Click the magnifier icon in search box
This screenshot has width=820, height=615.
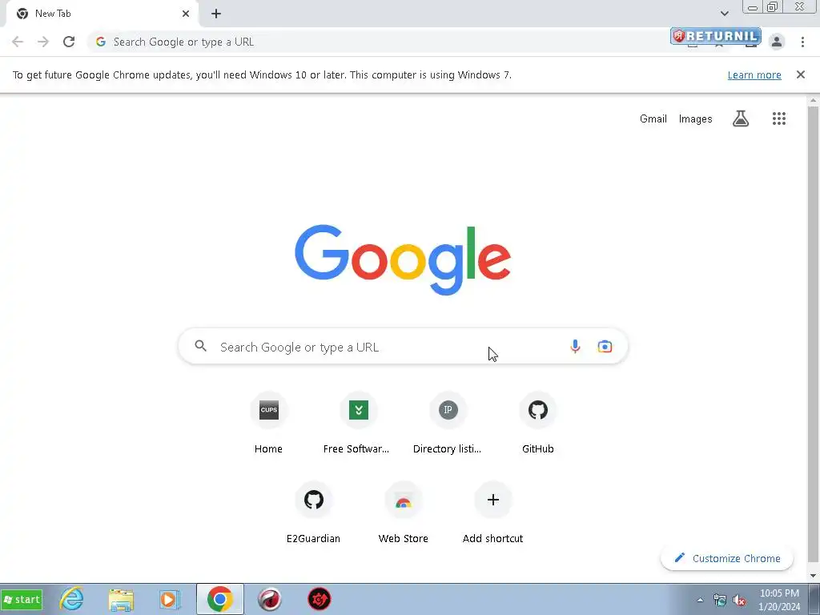pyautogui.click(x=201, y=346)
